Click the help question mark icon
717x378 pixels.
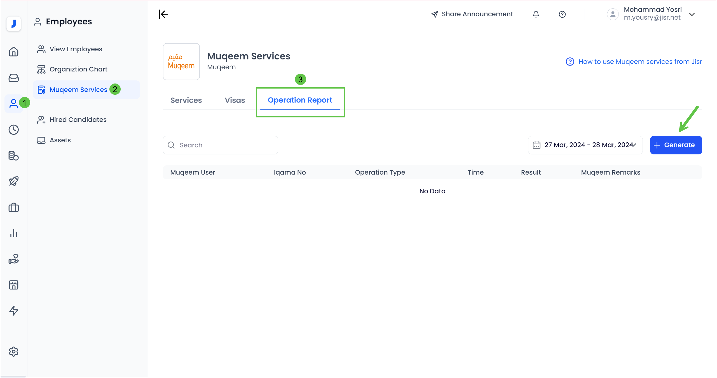pyautogui.click(x=562, y=14)
